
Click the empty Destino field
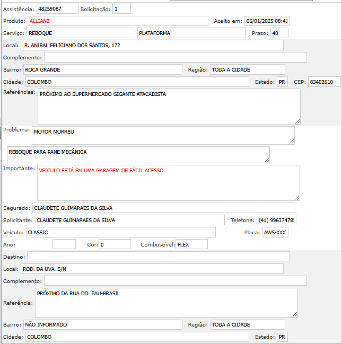tap(159, 257)
